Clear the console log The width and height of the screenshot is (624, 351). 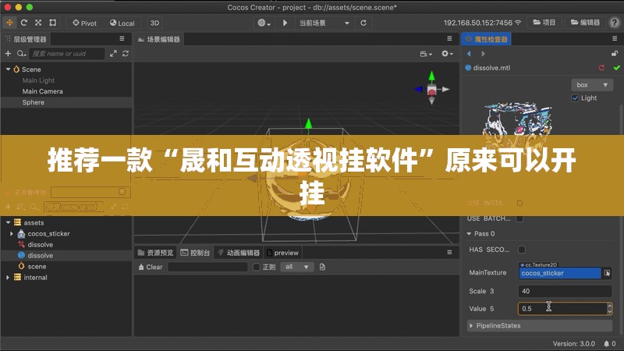click(150, 267)
